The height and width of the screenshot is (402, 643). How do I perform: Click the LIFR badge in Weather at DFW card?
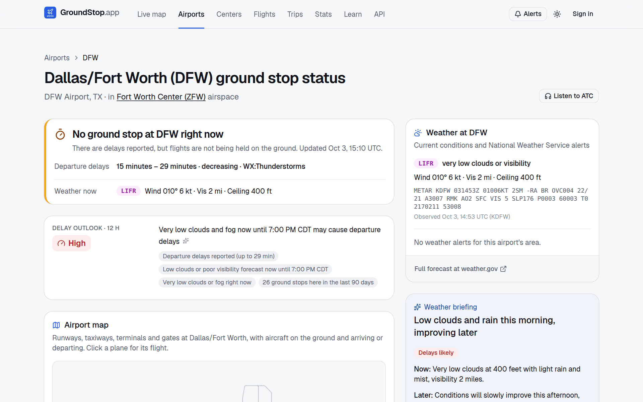coord(426,163)
